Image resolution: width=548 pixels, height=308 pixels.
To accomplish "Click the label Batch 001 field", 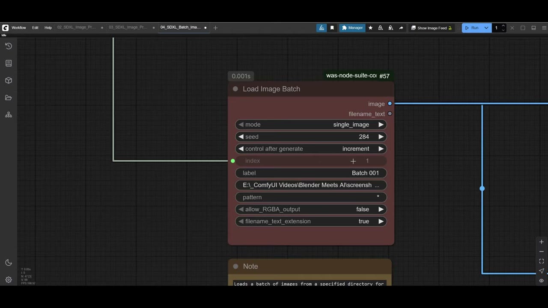I will (x=311, y=173).
